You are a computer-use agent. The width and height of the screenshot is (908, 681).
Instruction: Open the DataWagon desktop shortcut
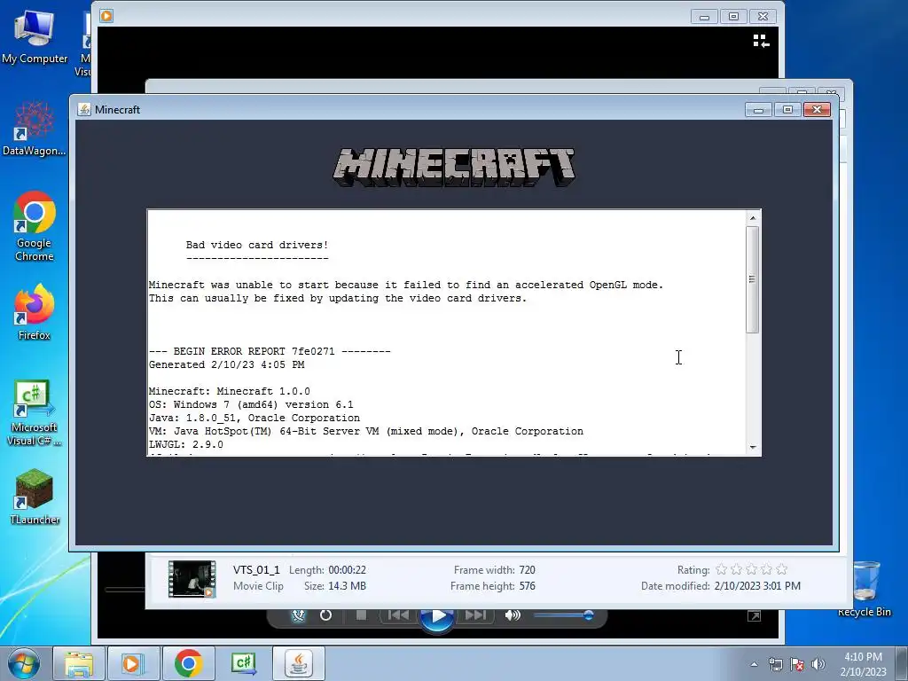(x=35, y=129)
